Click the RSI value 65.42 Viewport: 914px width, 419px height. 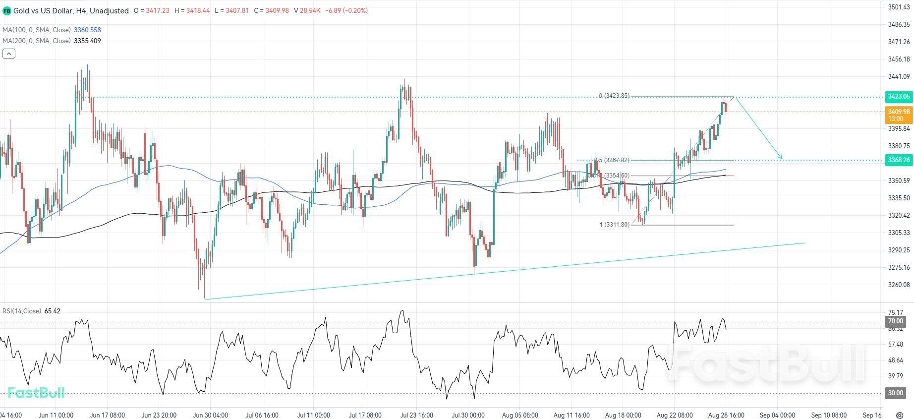(x=53, y=311)
